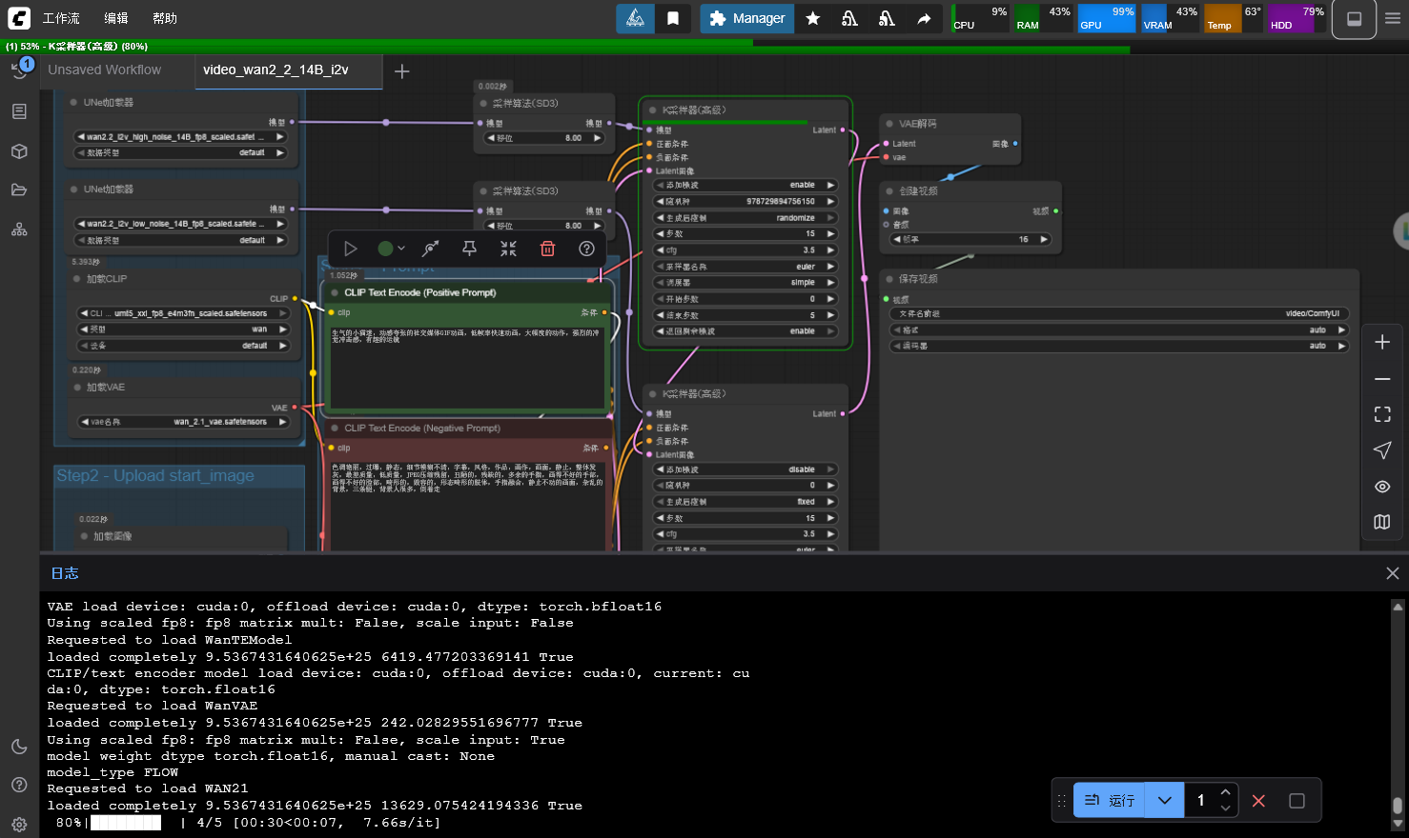The height and width of the screenshot is (838, 1409).
Task: Fit view in canvas controls
Action: (x=1382, y=414)
